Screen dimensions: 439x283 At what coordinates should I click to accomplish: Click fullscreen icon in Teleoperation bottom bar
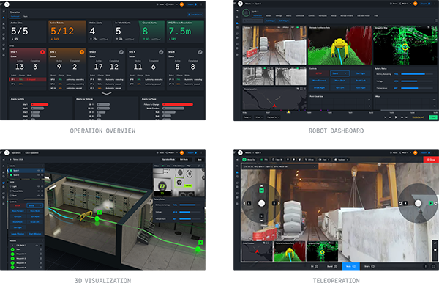[433, 266]
